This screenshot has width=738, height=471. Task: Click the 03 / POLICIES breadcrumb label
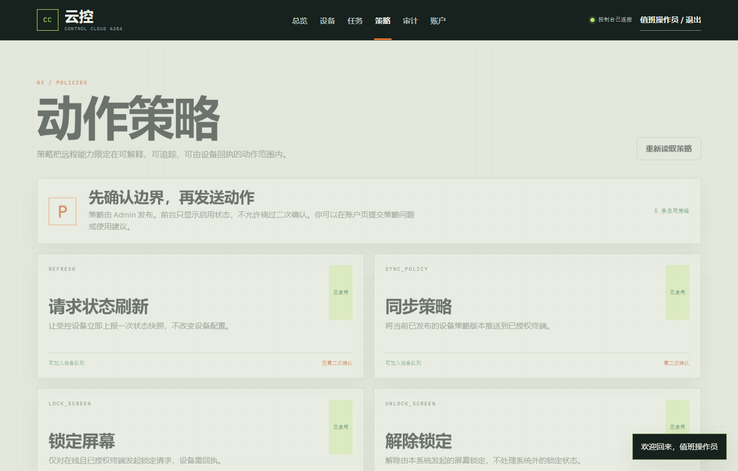click(62, 83)
